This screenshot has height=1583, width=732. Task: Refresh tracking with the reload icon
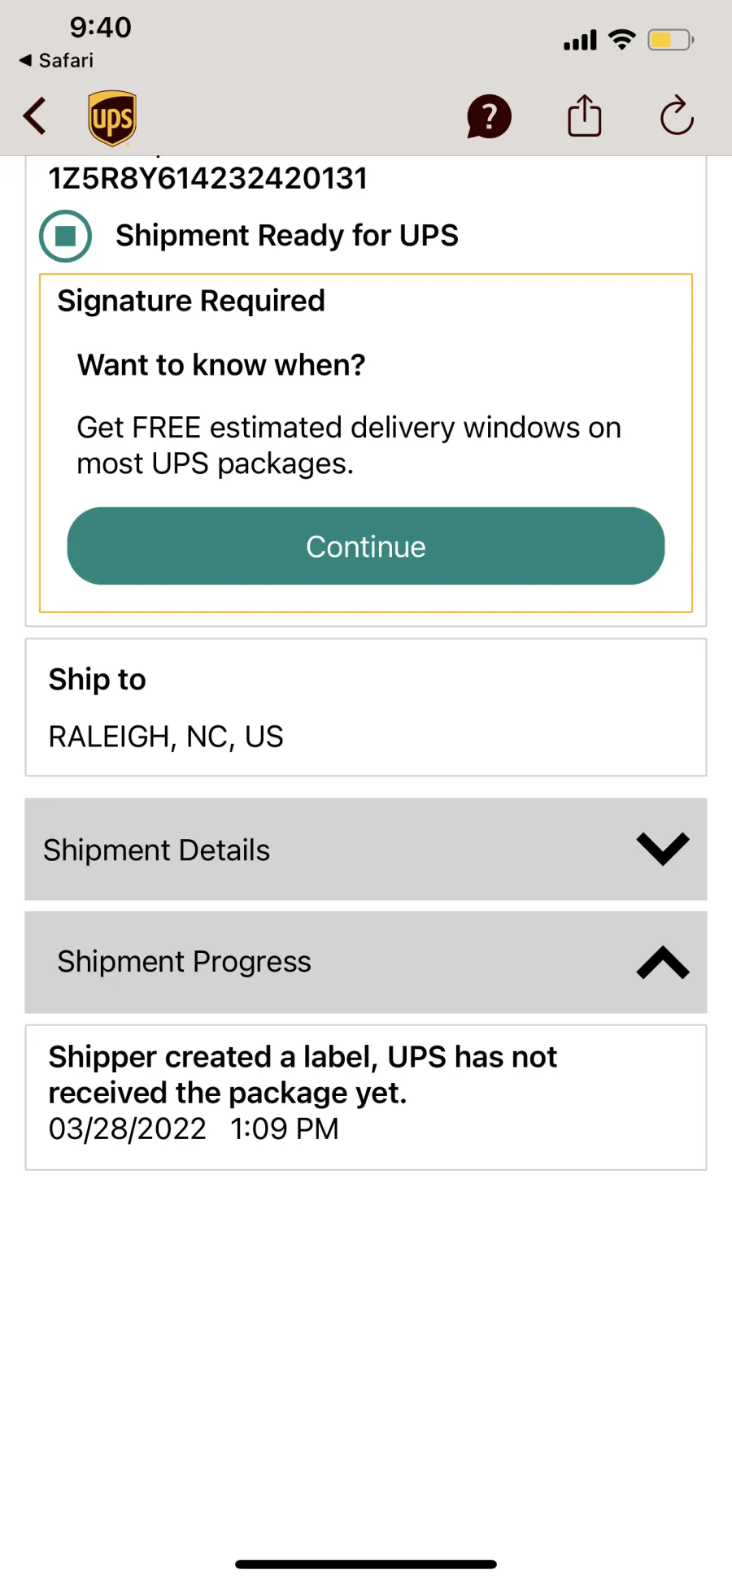coord(677,116)
